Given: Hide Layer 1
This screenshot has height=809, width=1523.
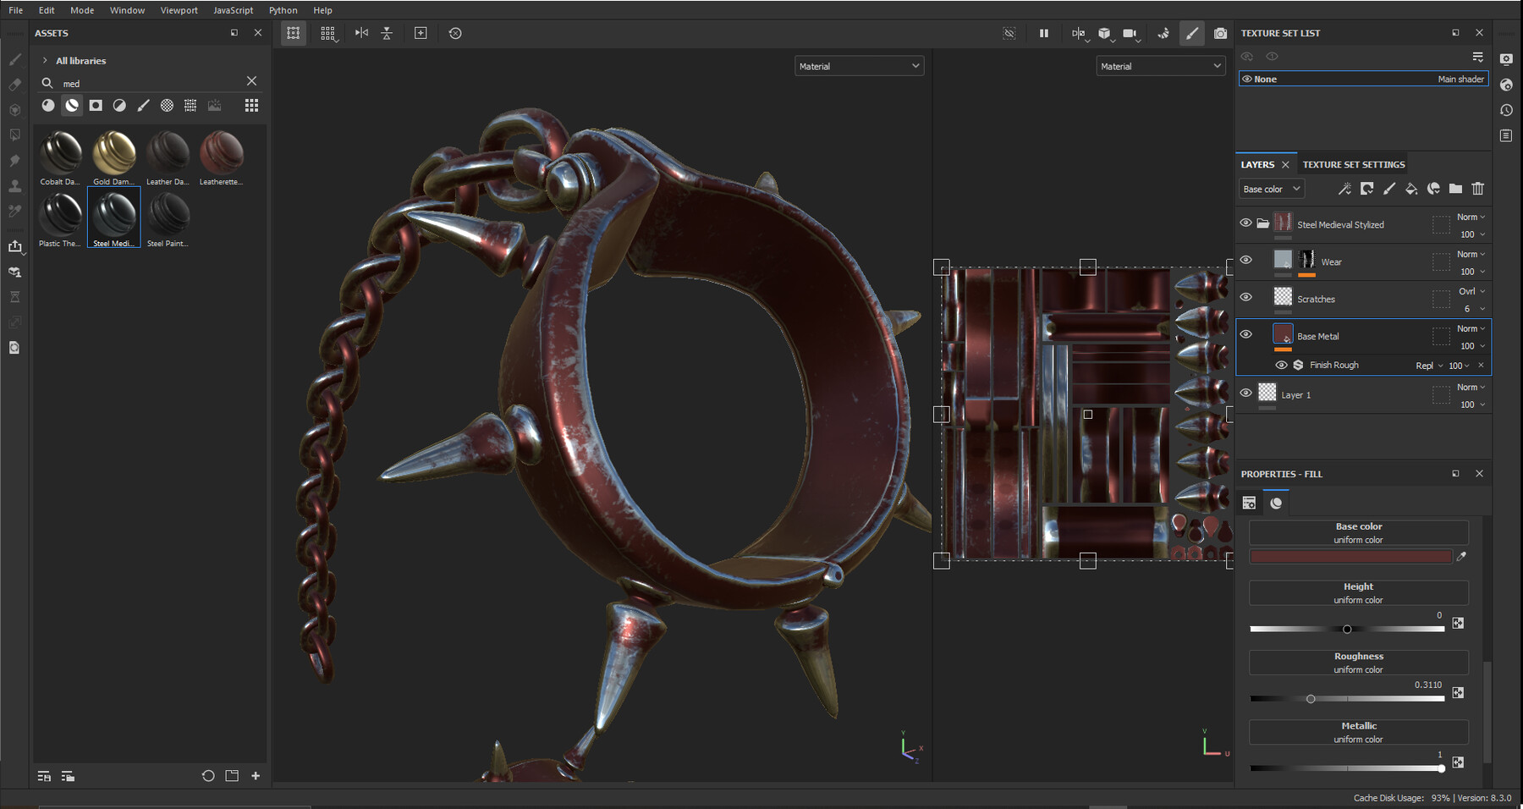Looking at the screenshot, I should [x=1245, y=393].
